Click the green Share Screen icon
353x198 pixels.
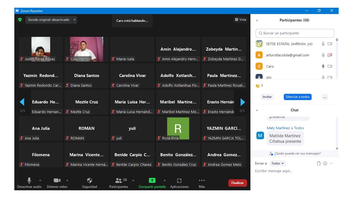tap(152, 181)
